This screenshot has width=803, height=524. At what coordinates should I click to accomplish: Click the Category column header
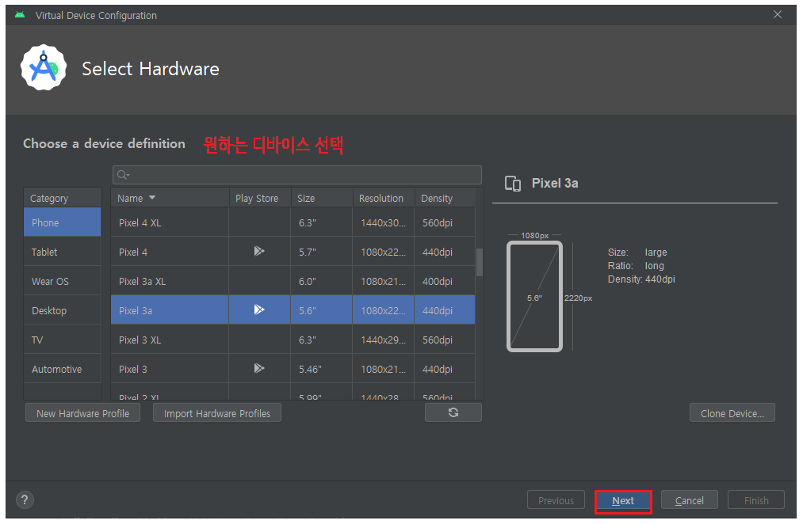[63, 198]
